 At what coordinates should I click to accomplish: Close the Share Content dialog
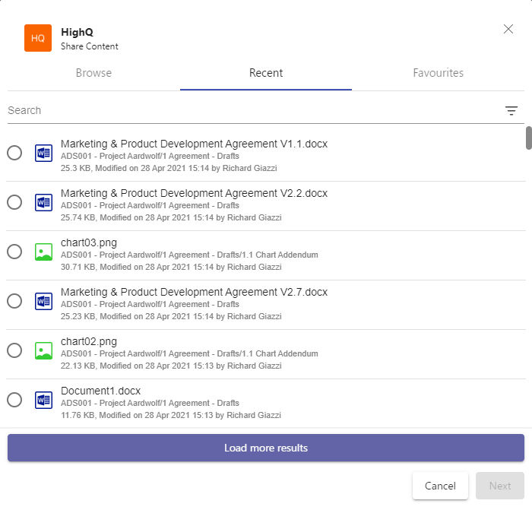point(508,30)
